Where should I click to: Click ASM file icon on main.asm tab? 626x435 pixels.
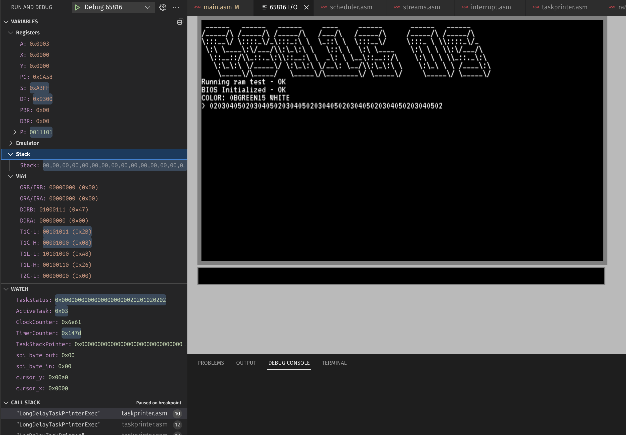click(197, 7)
